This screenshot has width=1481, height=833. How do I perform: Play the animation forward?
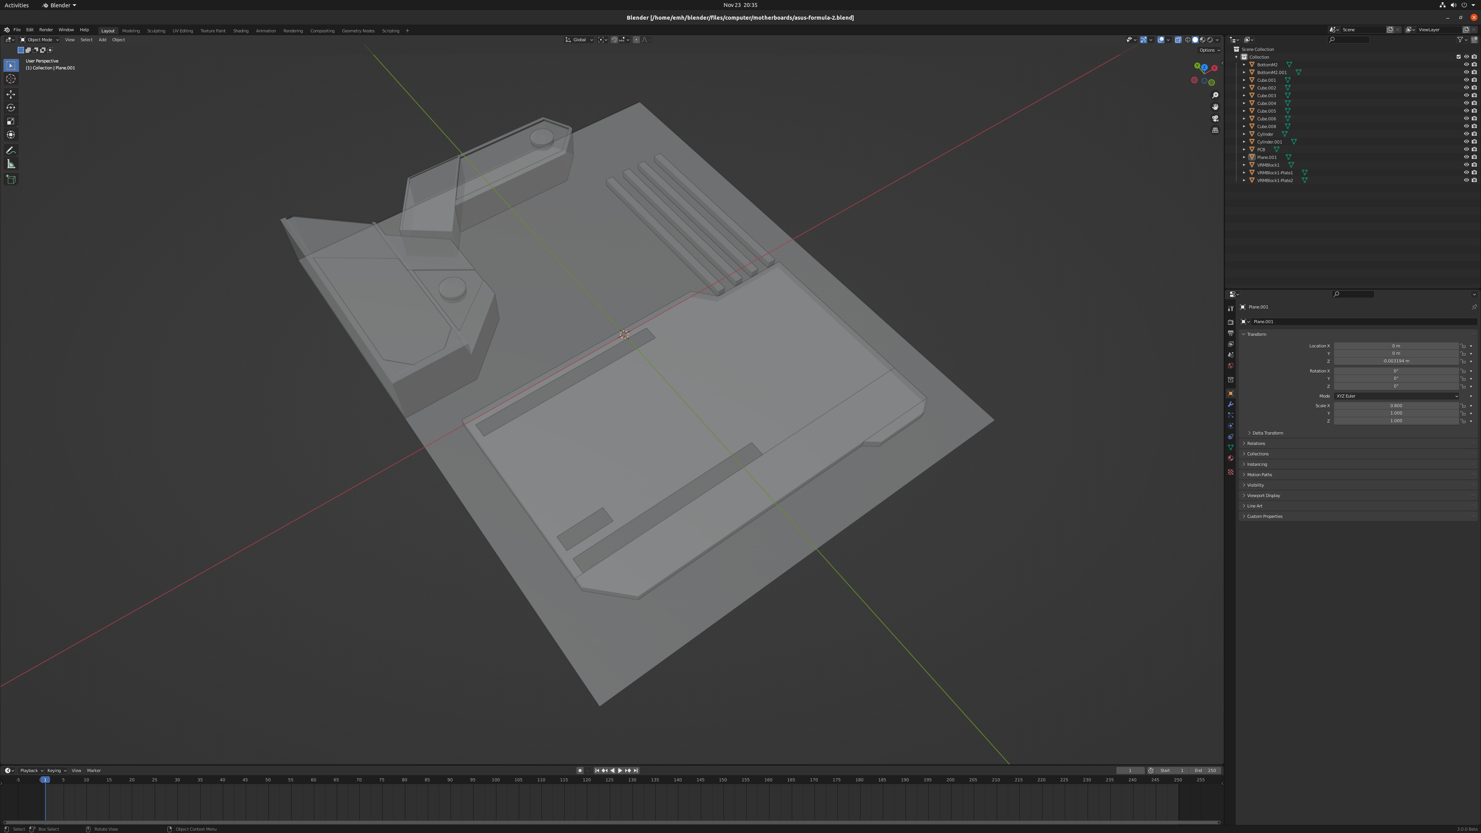(620, 771)
